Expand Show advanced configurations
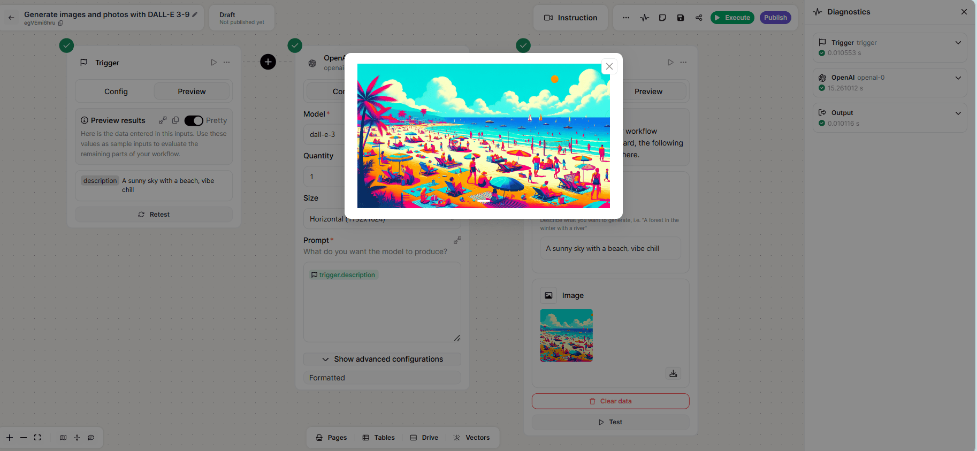977x451 pixels. pyautogui.click(x=382, y=359)
